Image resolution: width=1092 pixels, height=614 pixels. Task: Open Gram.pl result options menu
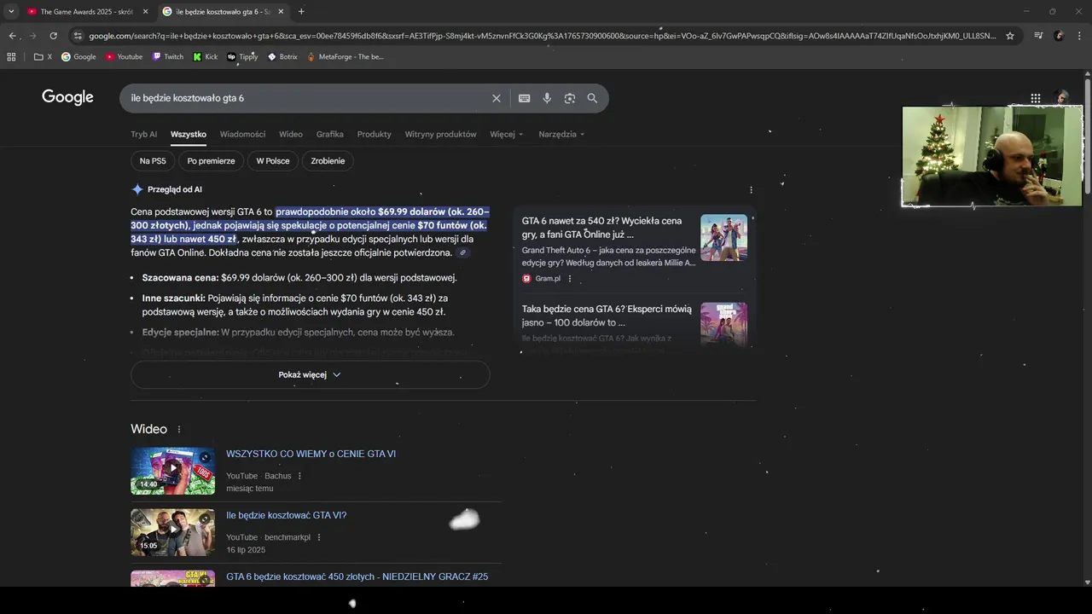click(570, 279)
